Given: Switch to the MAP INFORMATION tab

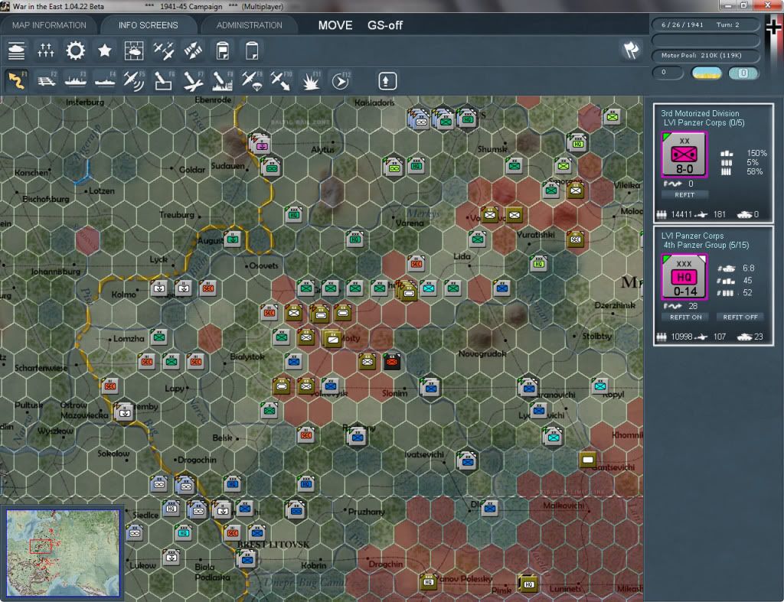Looking at the screenshot, I should pyautogui.click(x=49, y=25).
